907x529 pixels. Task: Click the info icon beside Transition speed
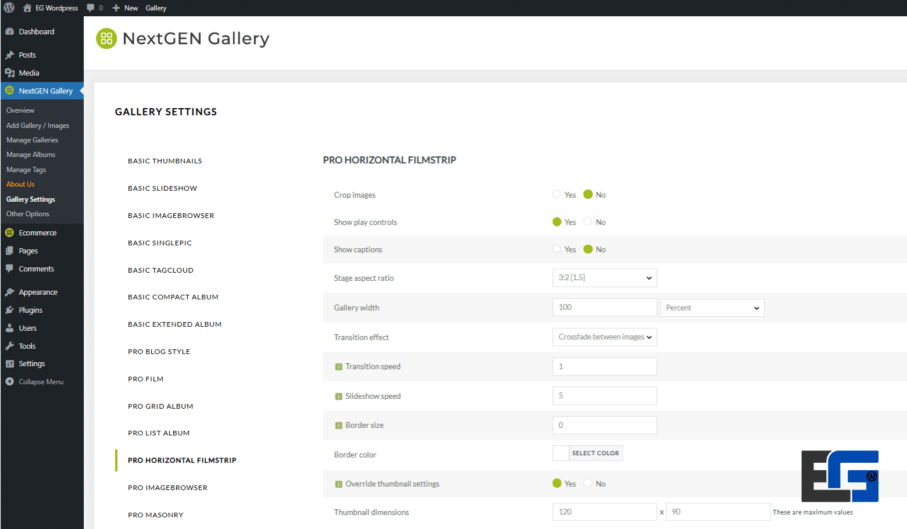pyautogui.click(x=338, y=367)
